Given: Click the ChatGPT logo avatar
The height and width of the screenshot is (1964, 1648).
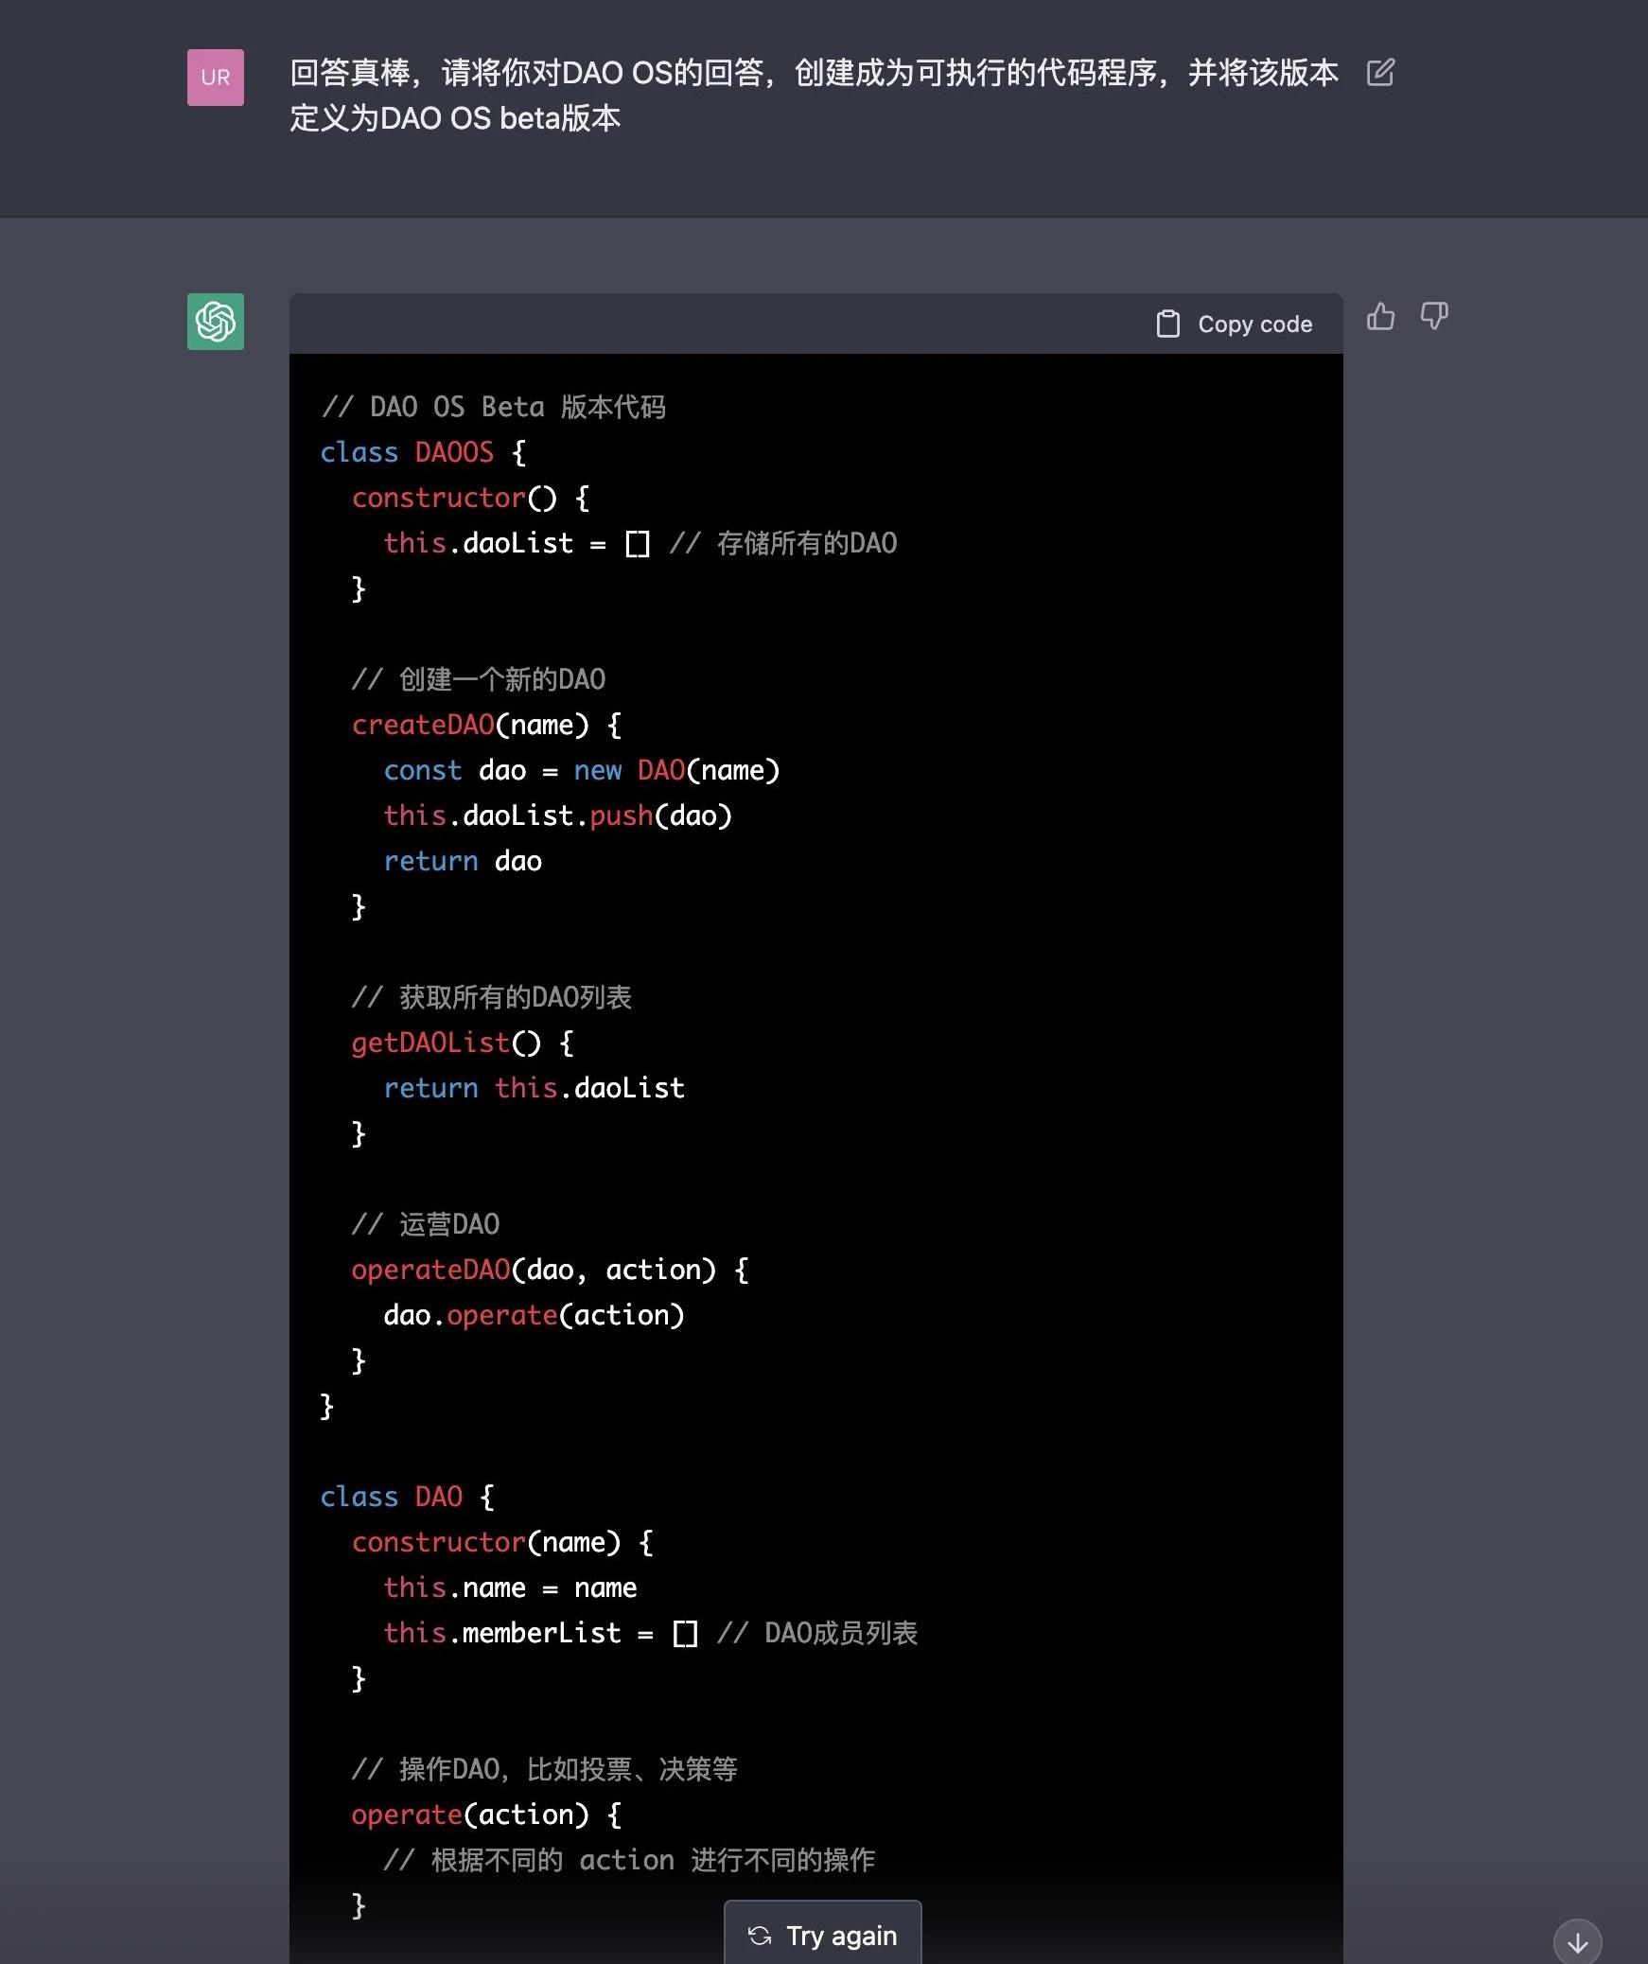Looking at the screenshot, I should coord(216,322).
